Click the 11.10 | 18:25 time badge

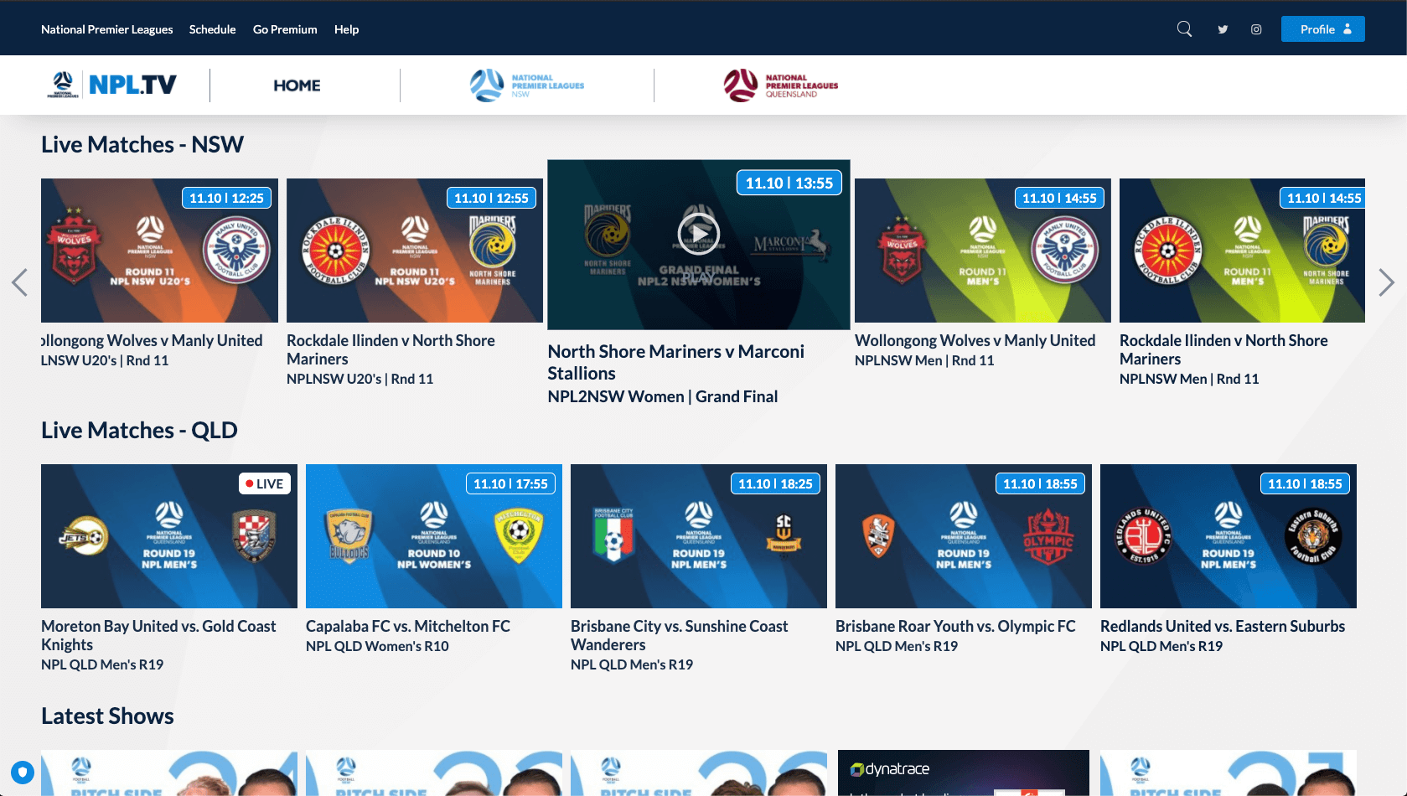(x=775, y=484)
